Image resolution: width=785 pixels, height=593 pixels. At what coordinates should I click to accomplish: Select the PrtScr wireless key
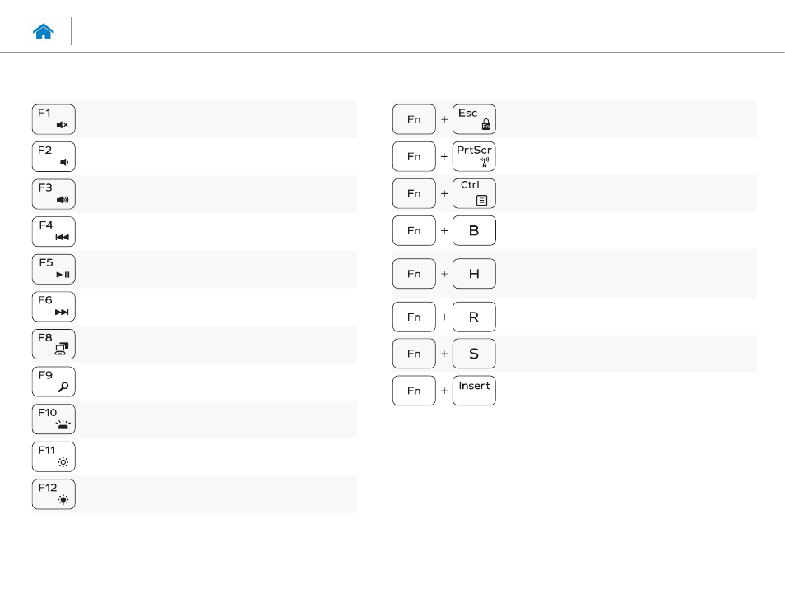(x=474, y=156)
